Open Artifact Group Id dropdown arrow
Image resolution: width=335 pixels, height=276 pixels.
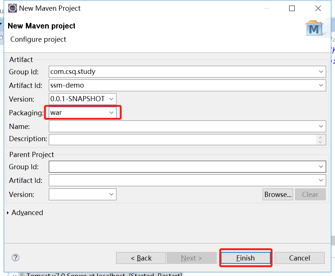coord(321,72)
